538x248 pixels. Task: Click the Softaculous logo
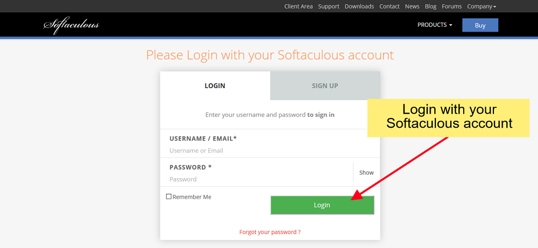(72, 25)
